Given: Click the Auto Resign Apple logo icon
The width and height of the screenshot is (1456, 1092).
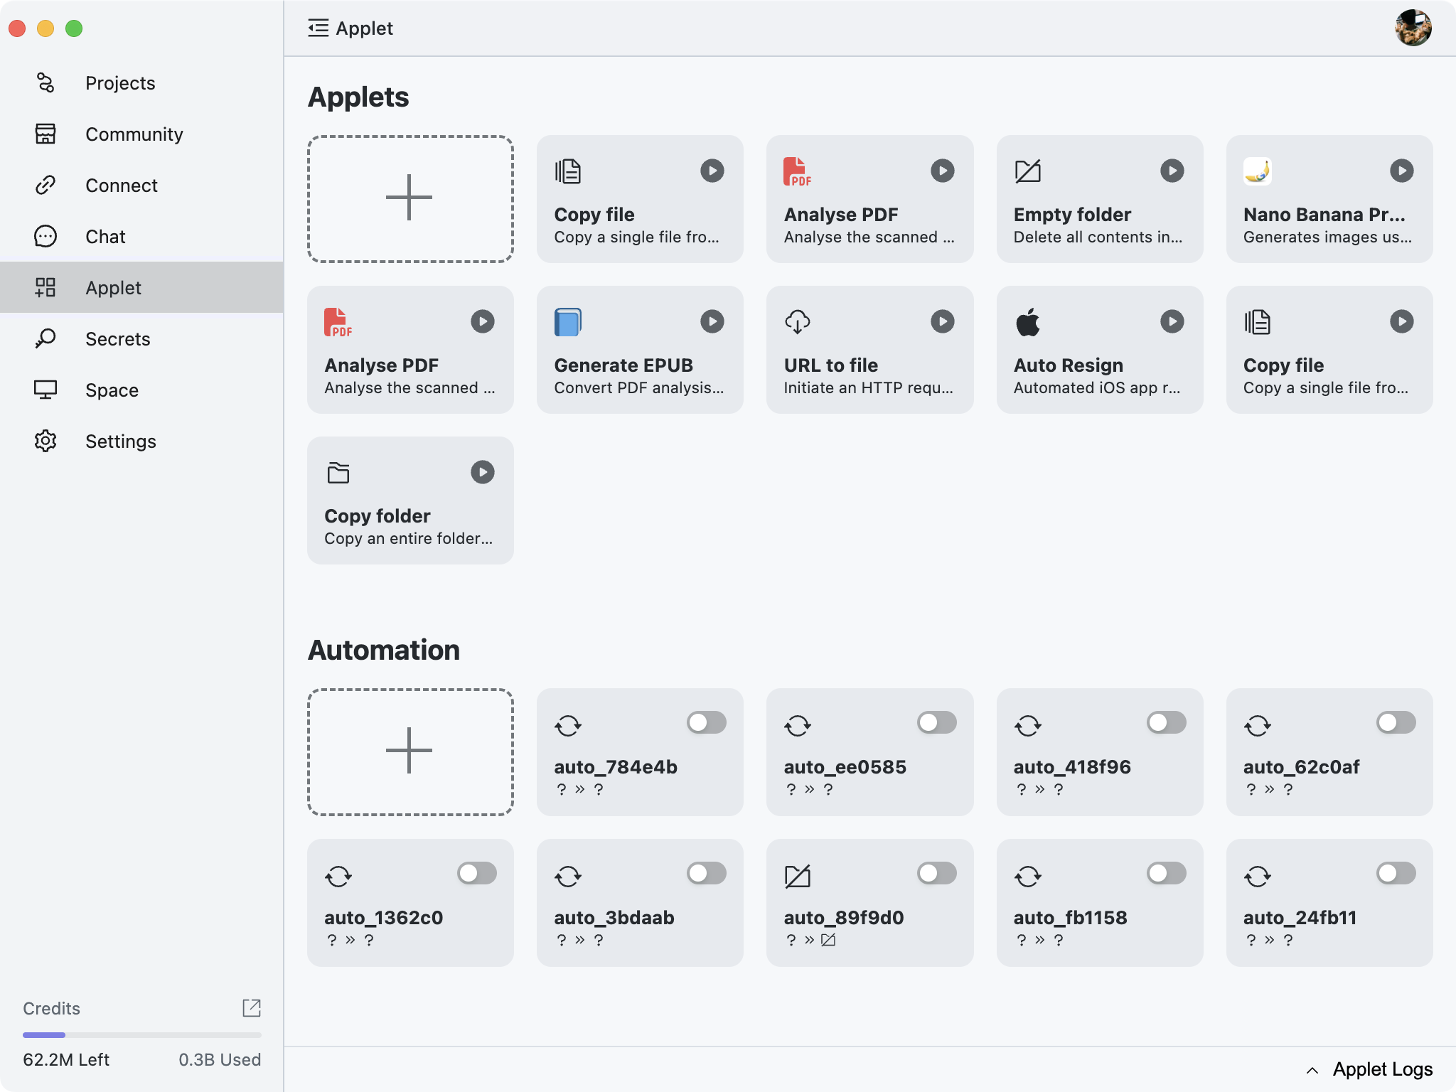Looking at the screenshot, I should [1027, 322].
